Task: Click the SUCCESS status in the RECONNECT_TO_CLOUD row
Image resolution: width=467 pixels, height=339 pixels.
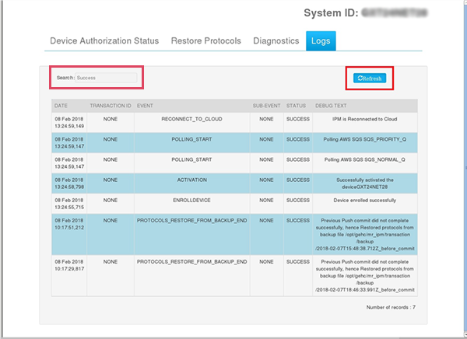Action: tap(298, 119)
